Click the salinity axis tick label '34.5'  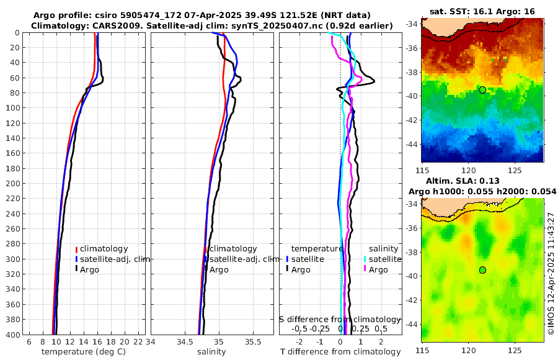click(185, 342)
